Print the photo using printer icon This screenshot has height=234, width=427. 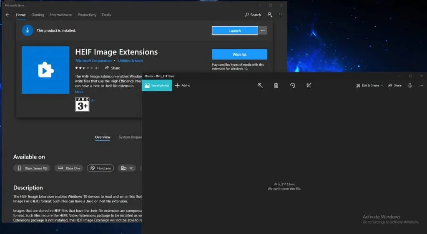coord(410,85)
